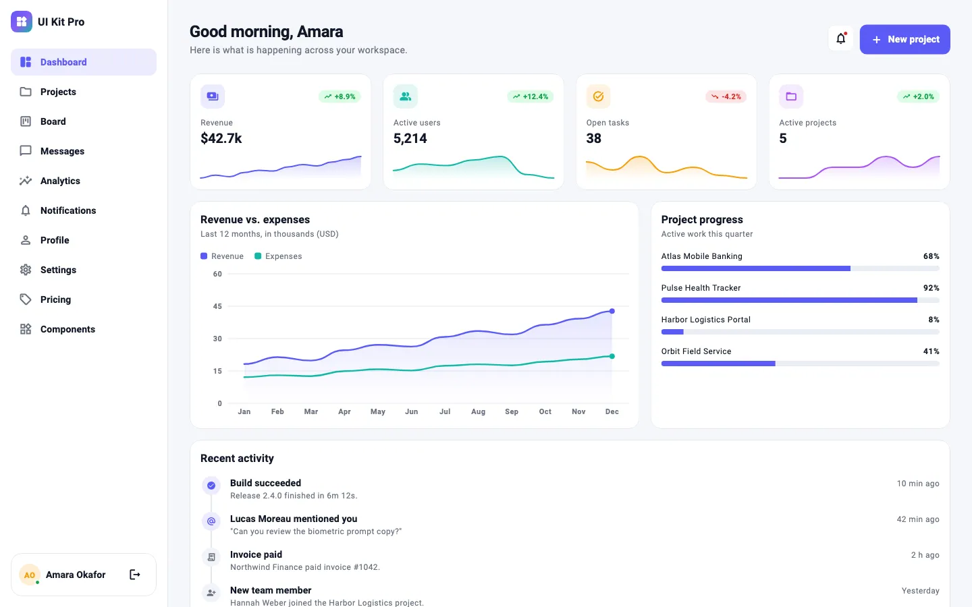Screen dimensions: 972x607
Task: Click the Projects folder icon in sidebar
Action: pyautogui.click(x=26, y=92)
